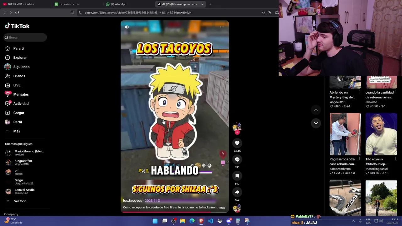Open Mario Moreno followed account

click(x=25, y=153)
